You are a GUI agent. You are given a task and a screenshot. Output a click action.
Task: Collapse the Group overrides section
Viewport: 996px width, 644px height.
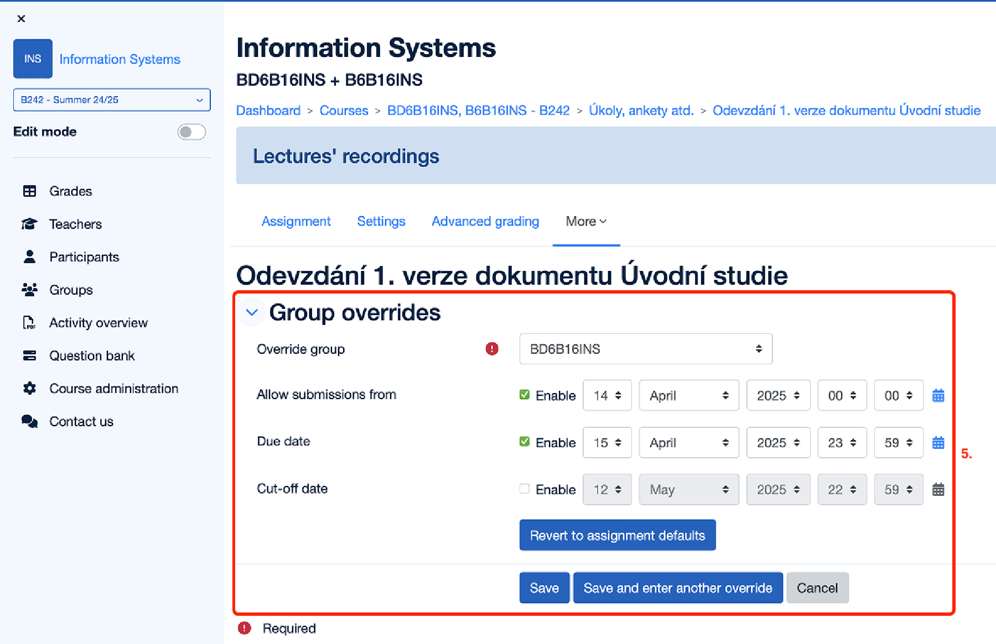252,312
